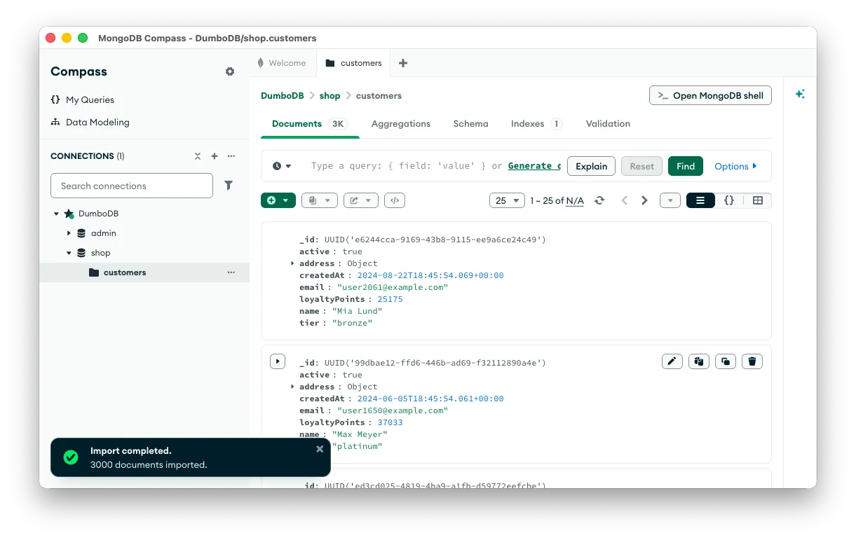Refresh documents list

point(599,200)
